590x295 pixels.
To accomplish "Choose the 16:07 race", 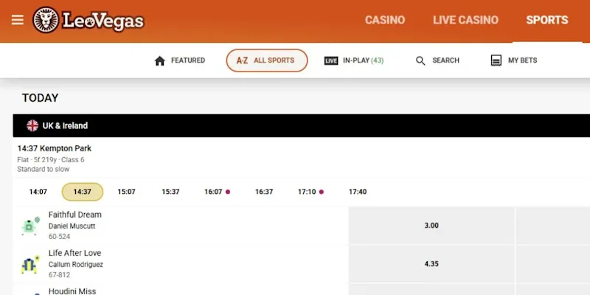I will pyautogui.click(x=213, y=192).
